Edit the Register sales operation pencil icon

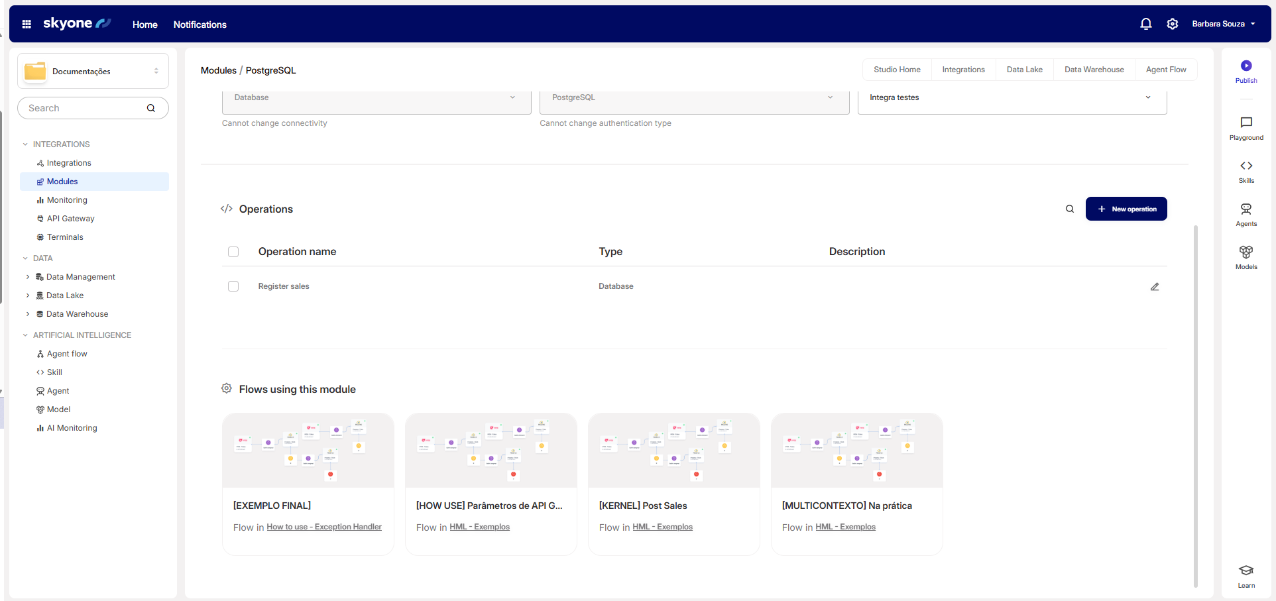pyautogui.click(x=1154, y=287)
